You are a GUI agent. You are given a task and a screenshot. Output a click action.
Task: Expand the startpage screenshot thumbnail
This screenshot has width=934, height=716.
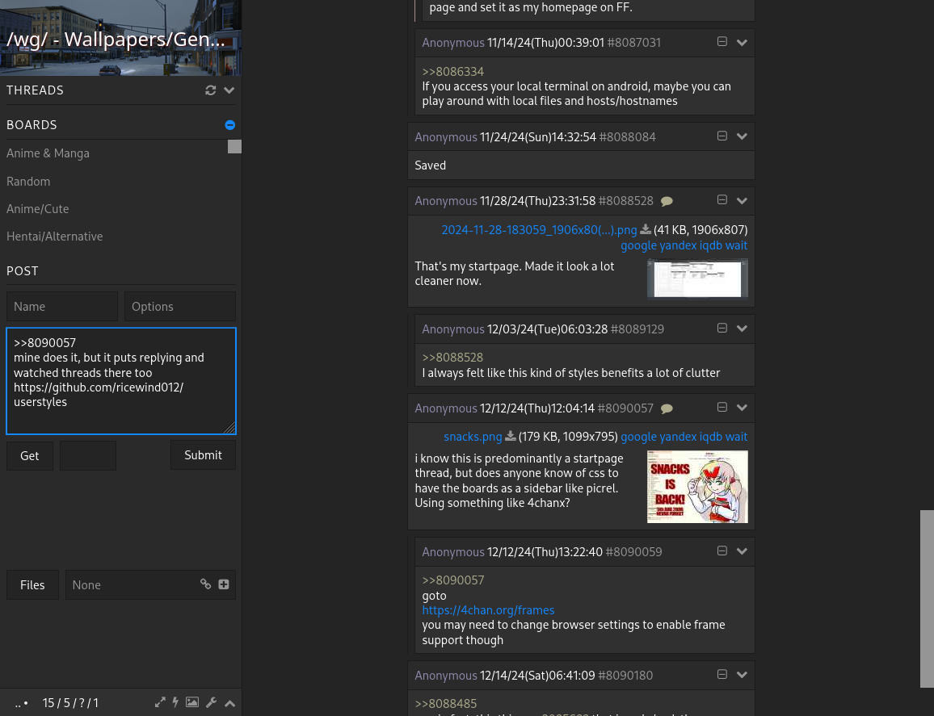point(697,278)
